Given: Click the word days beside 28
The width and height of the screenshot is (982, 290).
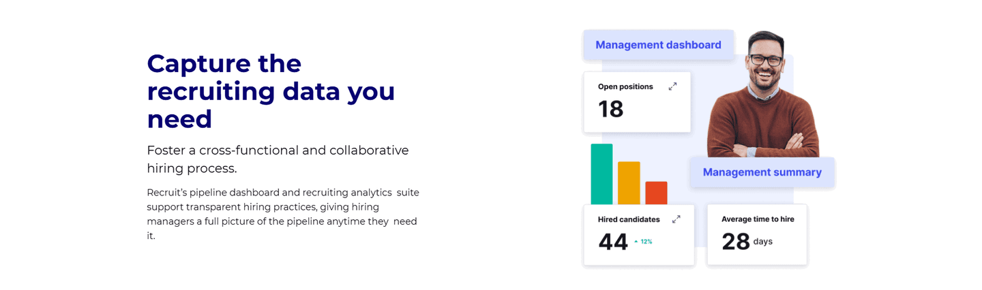Looking at the screenshot, I should pos(763,242).
